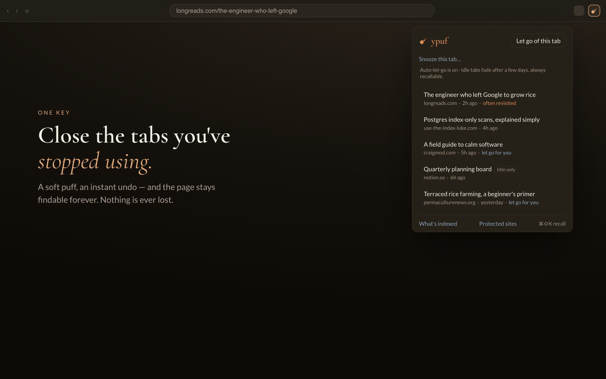Screen dimensions: 606x379
Task: Select Quarterly planning board entry
Action: [x=492, y=173]
